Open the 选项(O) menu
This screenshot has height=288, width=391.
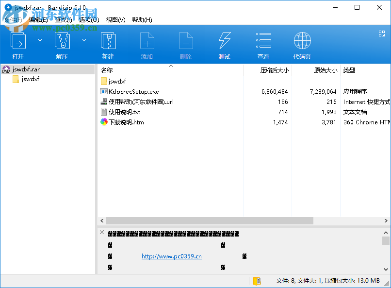pyautogui.click(x=87, y=20)
